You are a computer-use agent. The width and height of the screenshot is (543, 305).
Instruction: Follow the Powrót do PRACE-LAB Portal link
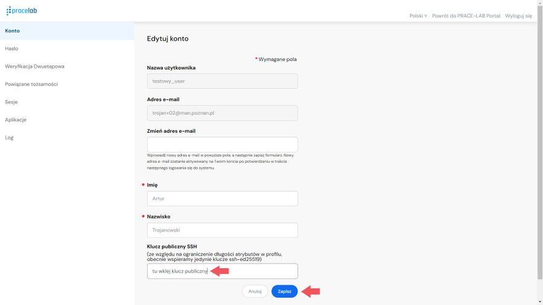(466, 16)
